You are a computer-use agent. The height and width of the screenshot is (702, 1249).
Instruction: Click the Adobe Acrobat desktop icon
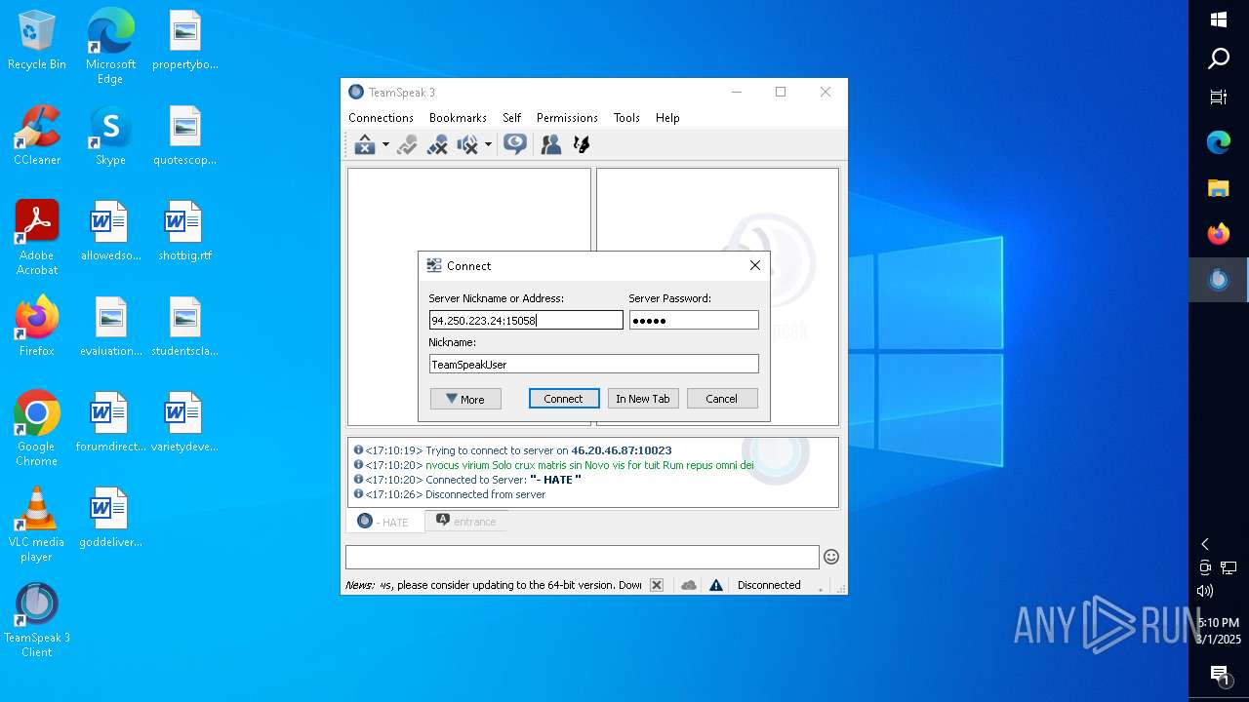tap(37, 238)
